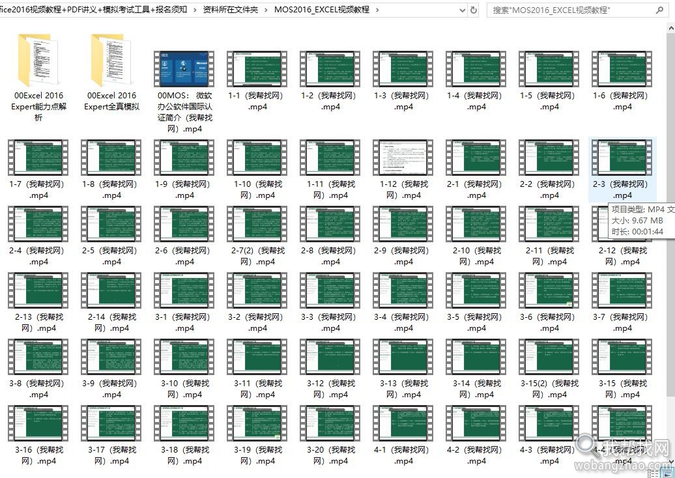Select the 2-13（我帮找网）.mp4 video icon
This screenshot has height=478, width=675.
38,290
